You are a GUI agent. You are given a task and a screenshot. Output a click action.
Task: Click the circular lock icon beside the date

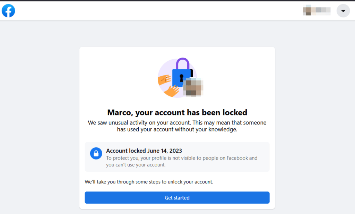[96, 153]
